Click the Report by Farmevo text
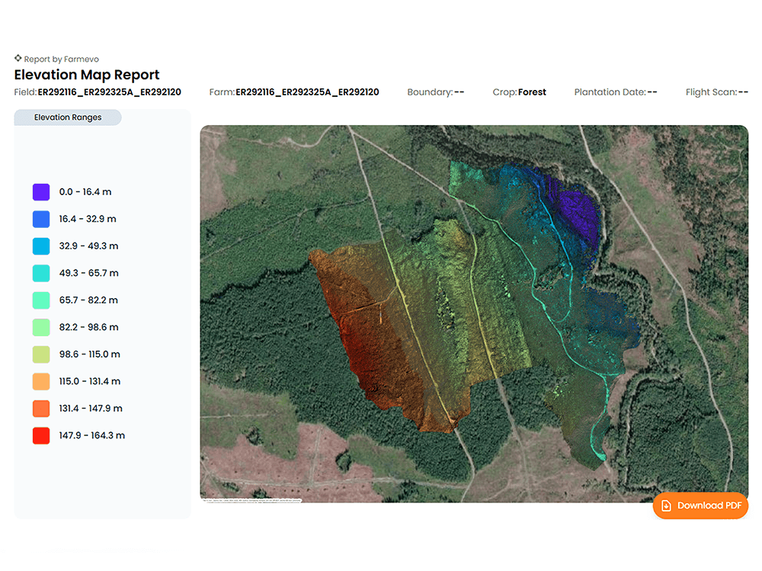This screenshot has height=571, width=762. click(x=61, y=59)
